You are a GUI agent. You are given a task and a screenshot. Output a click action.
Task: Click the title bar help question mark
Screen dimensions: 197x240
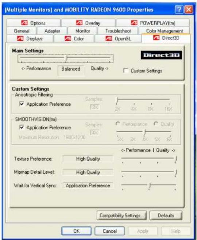click(x=179, y=10)
